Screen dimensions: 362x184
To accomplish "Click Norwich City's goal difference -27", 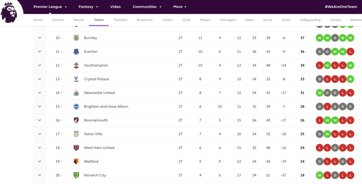I will pos(284,175).
